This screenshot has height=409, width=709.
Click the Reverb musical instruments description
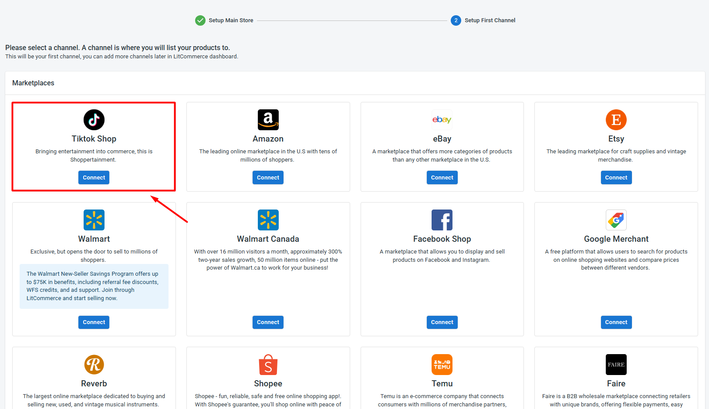coord(94,400)
